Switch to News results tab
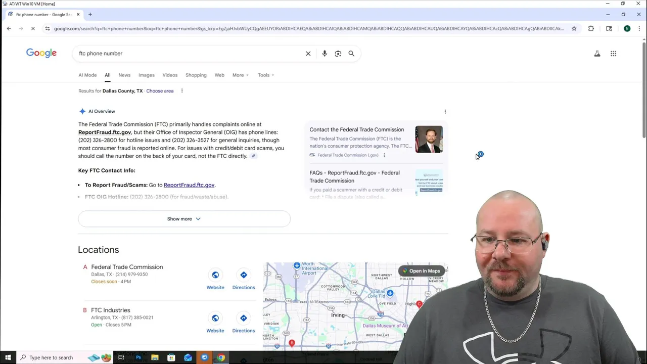 (124, 75)
